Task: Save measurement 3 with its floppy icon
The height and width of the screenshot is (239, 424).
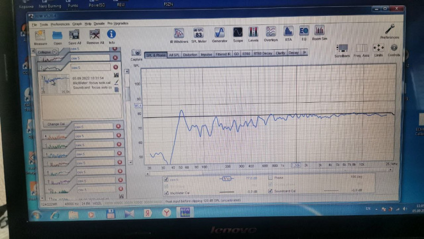Action: (117, 75)
